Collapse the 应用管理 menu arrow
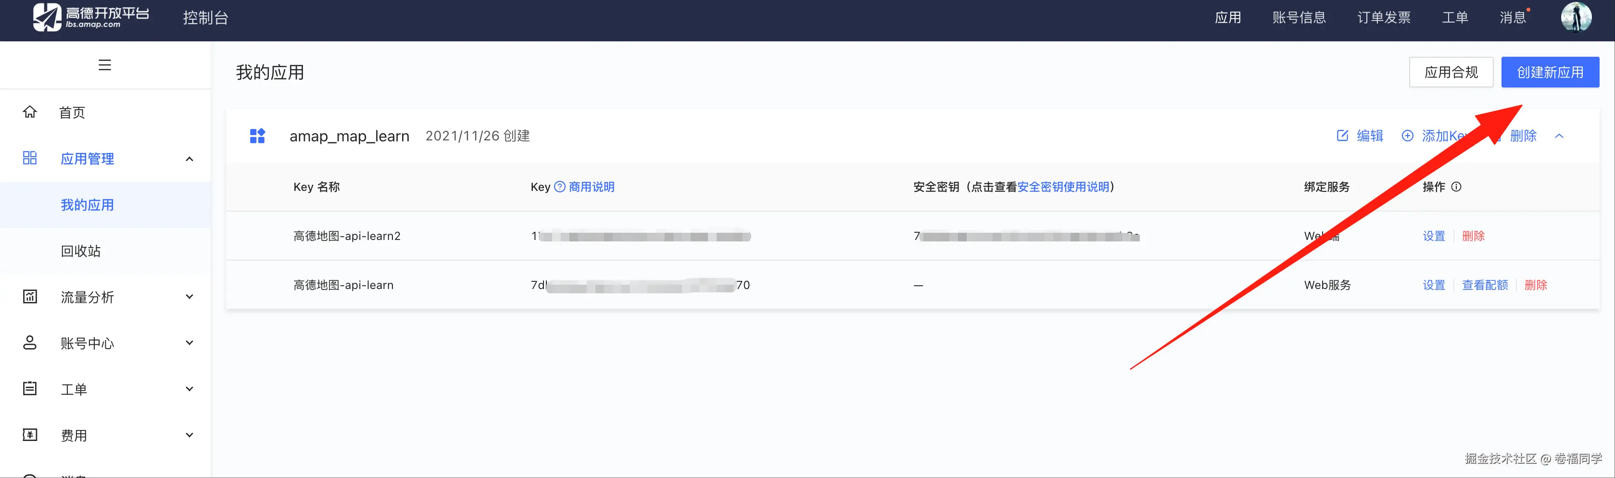Image resolution: width=1615 pixels, height=478 pixels. click(189, 159)
